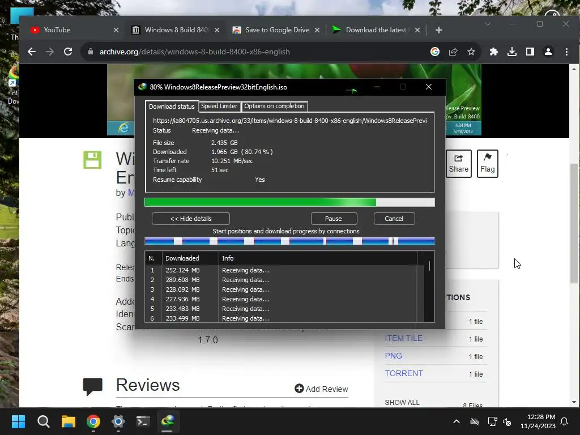Open Chrome extensions puzzle icon

tap(494, 52)
